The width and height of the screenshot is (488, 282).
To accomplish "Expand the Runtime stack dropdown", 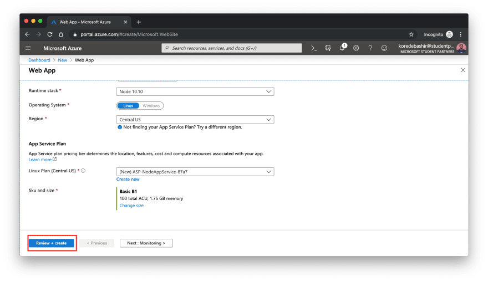I will tap(195, 91).
